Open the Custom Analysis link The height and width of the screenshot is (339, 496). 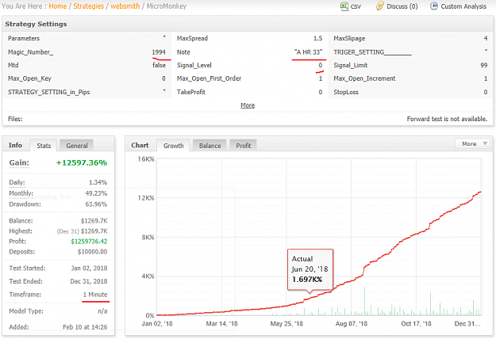click(463, 6)
